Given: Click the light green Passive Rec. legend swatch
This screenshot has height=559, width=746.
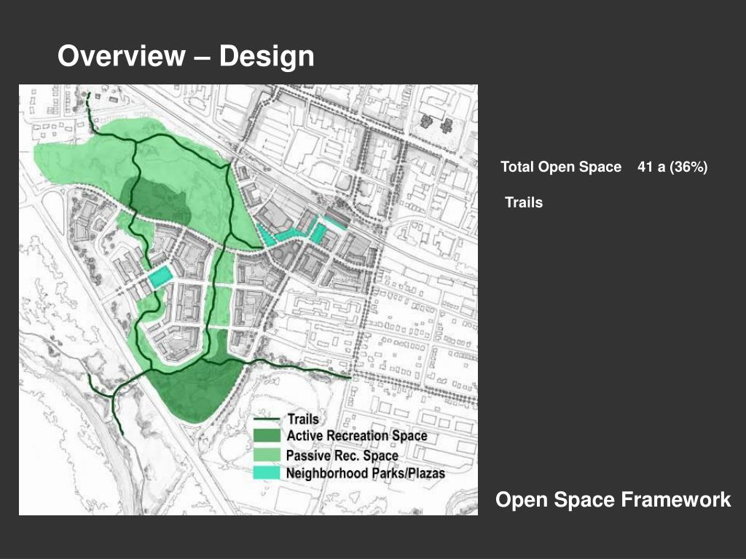Looking at the screenshot, I should pyautogui.click(x=267, y=454).
